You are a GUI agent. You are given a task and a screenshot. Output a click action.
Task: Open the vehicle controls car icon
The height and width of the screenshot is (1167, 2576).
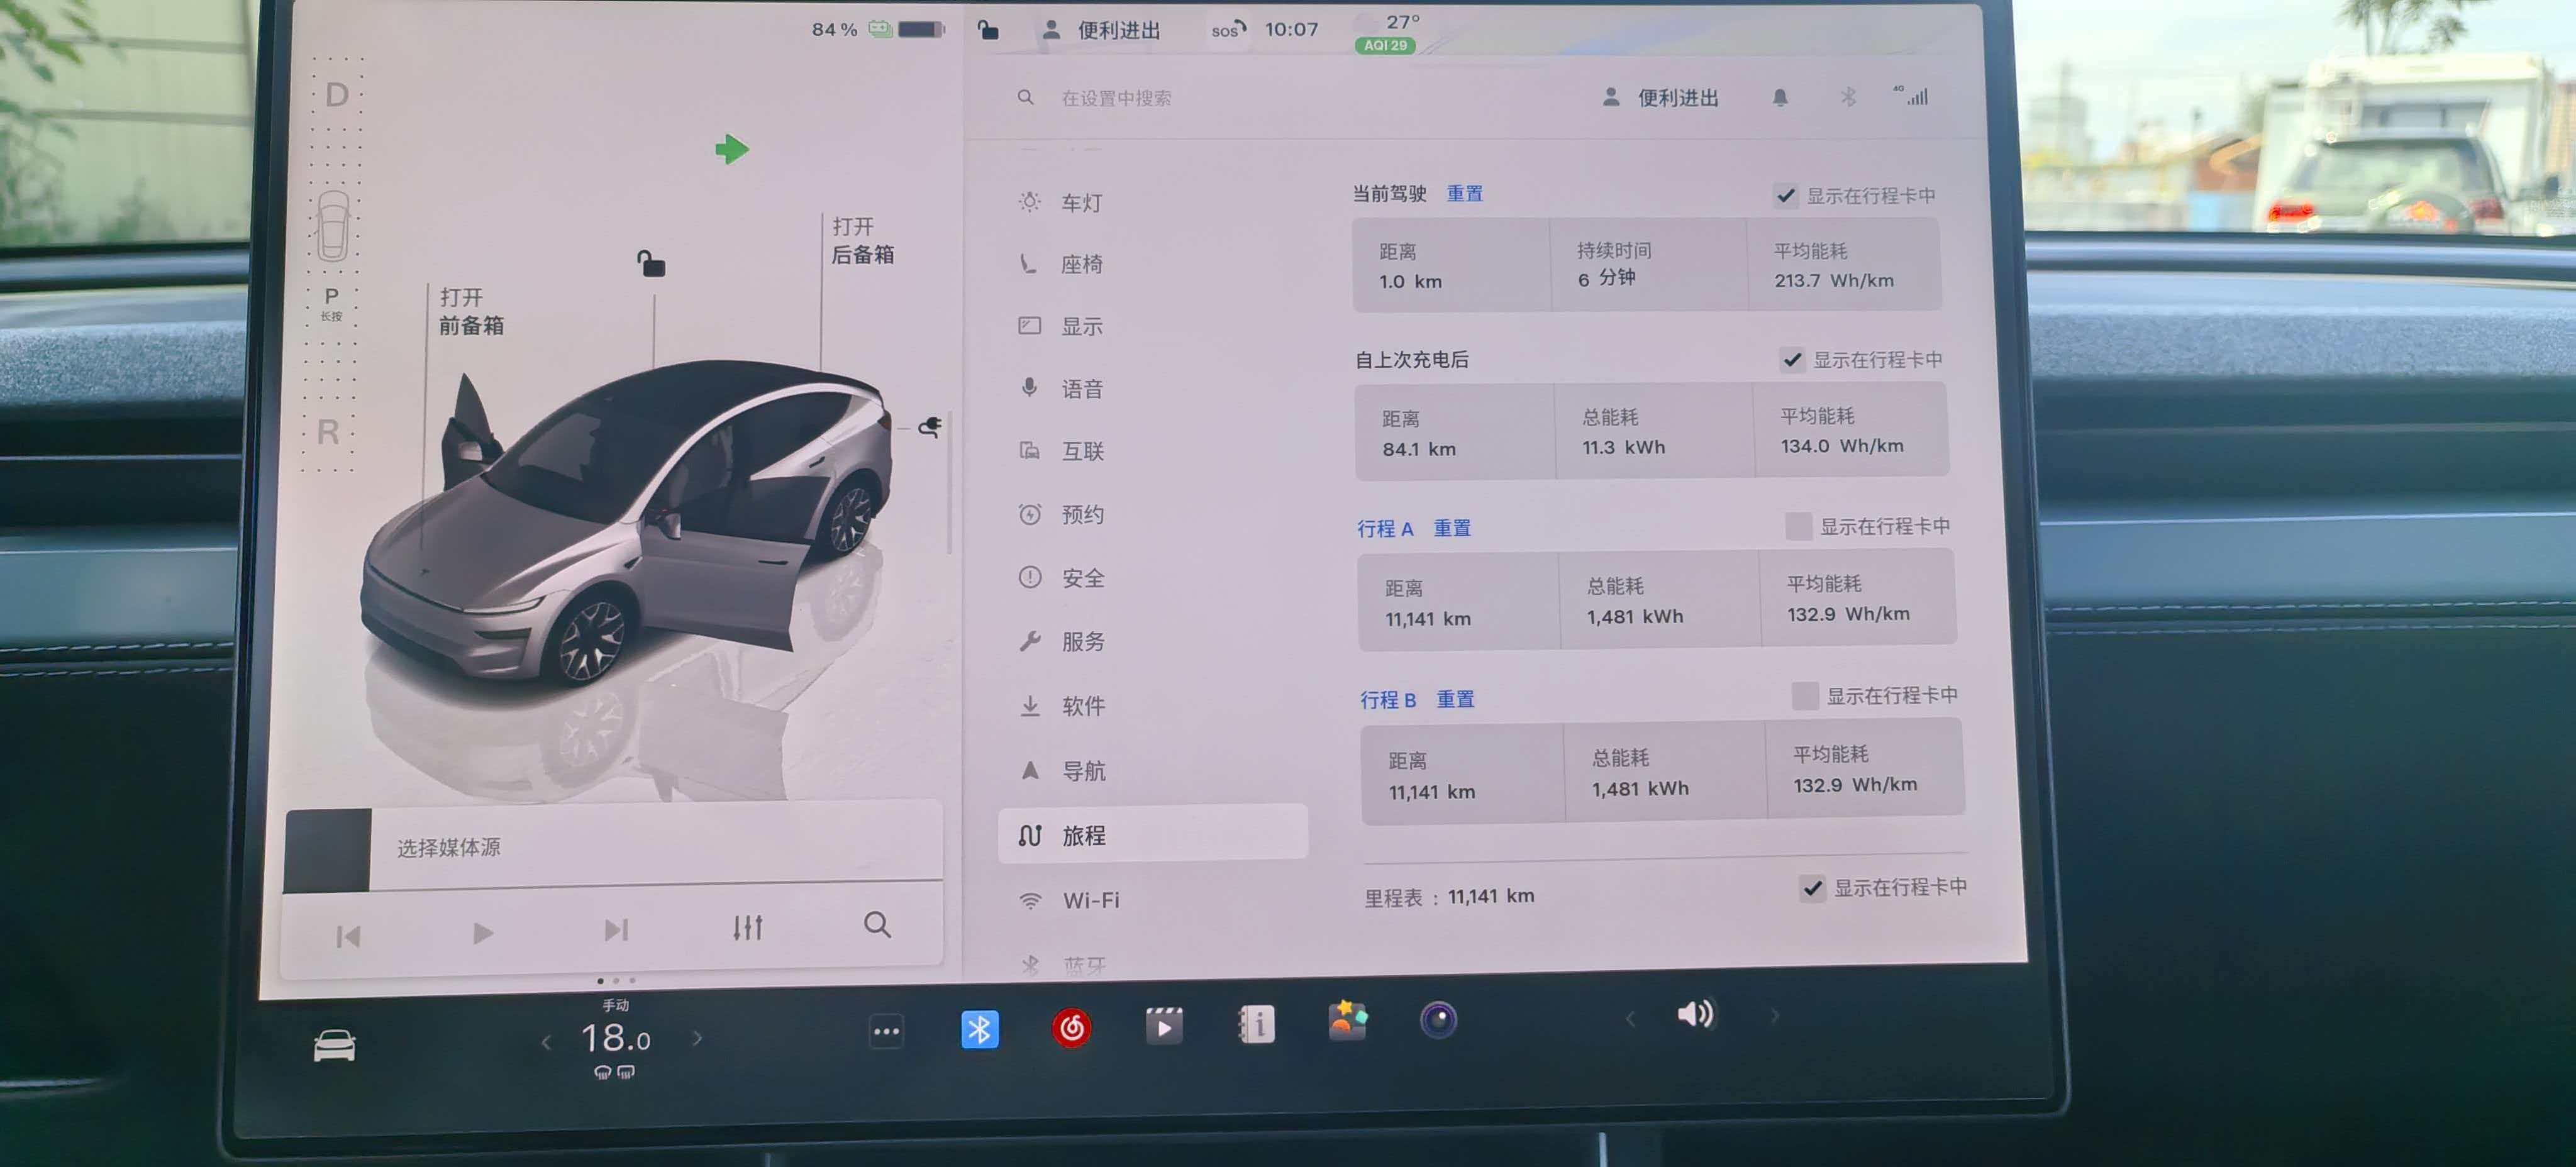point(334,1045)
